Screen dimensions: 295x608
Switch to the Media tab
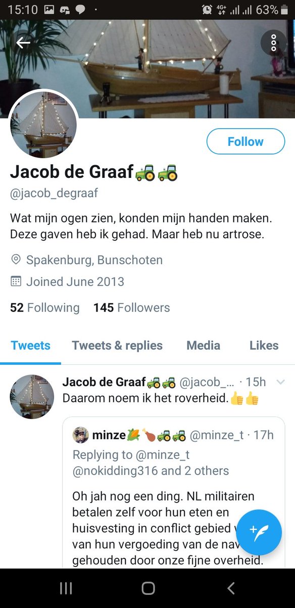pyautogui.click(x=203, y=346)
